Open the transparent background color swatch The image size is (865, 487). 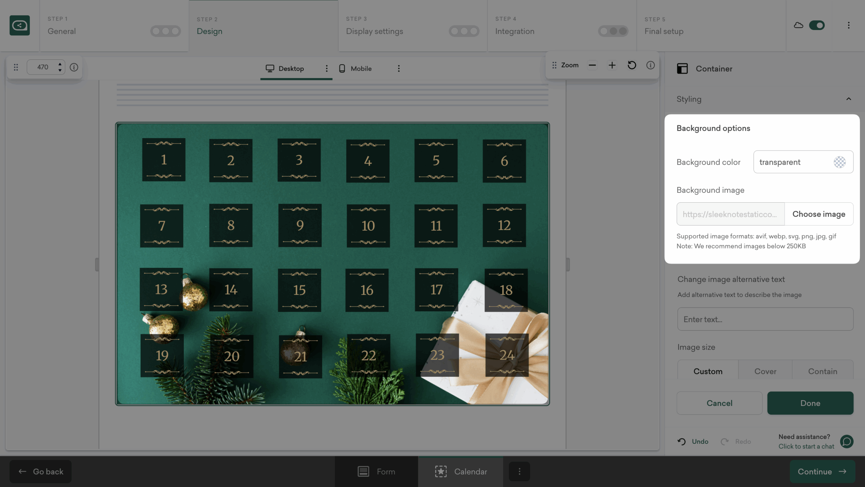pyautogui.click(x=840, y=162)
